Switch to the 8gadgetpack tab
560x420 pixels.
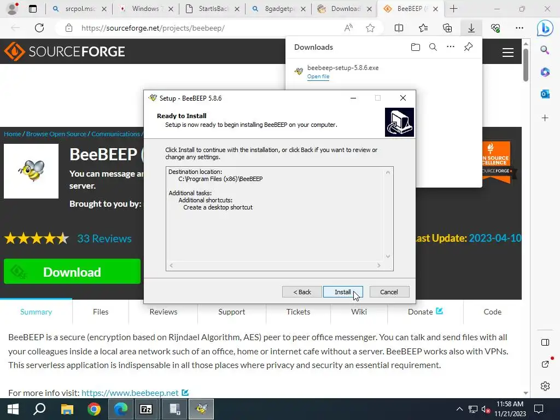(278, 9)
